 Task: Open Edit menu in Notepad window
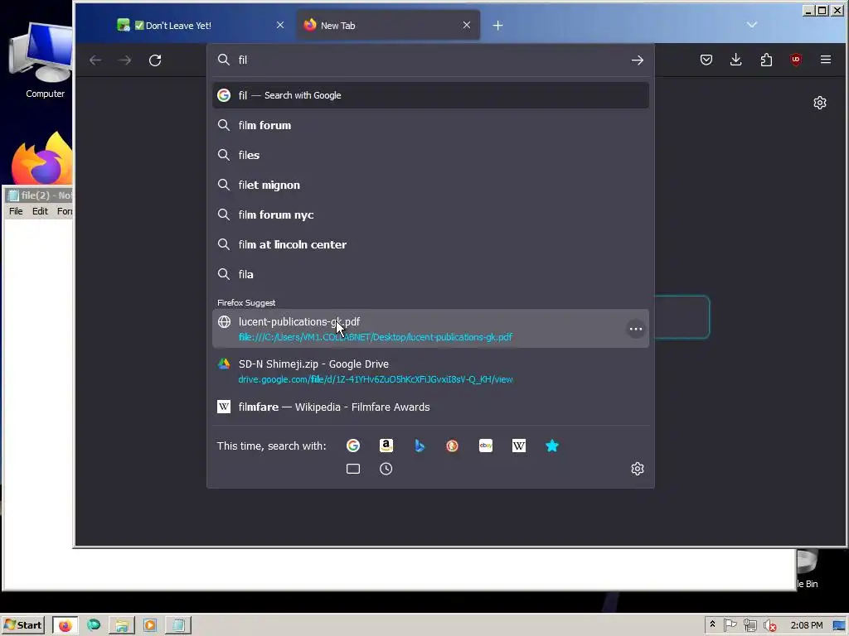(x=40, y=211)
